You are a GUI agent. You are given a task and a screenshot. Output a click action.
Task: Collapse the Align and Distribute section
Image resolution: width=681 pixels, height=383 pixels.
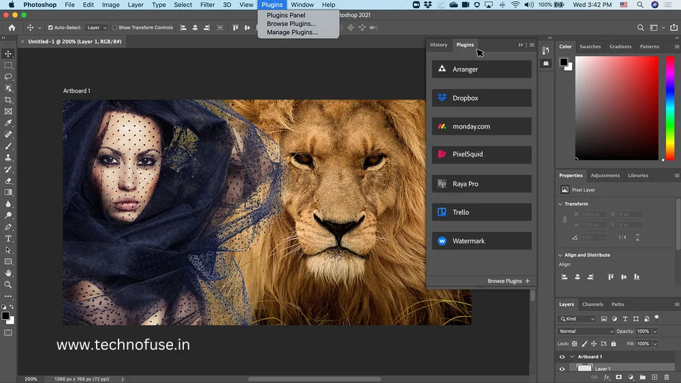tap(560, 255)
